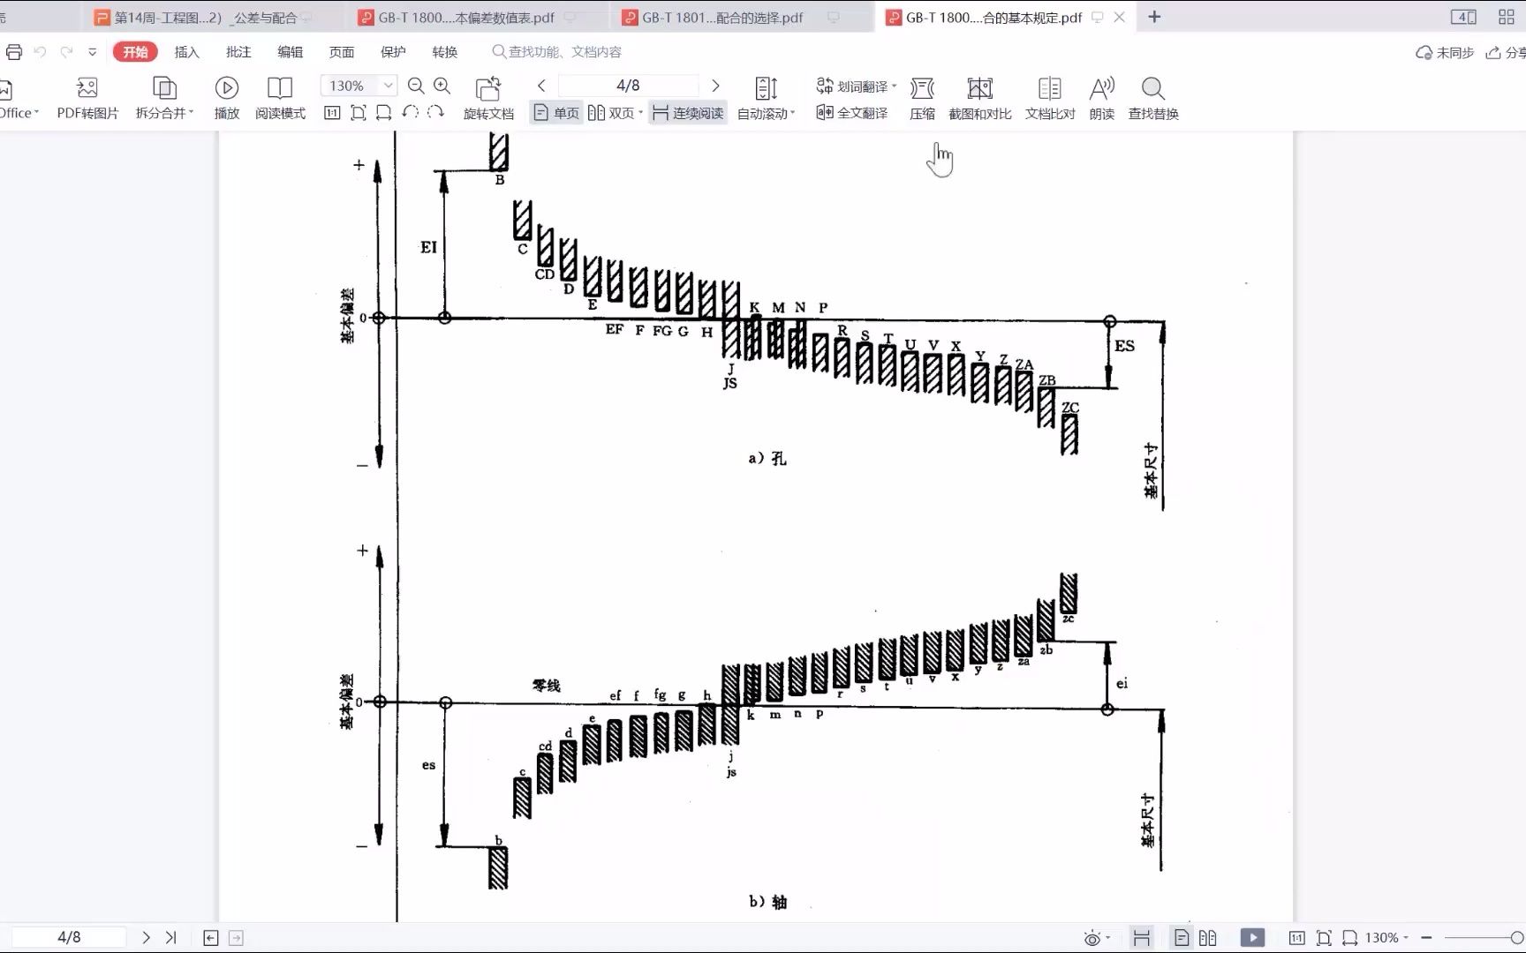Select the 开始 ribbon tab

tap(135, 52)
